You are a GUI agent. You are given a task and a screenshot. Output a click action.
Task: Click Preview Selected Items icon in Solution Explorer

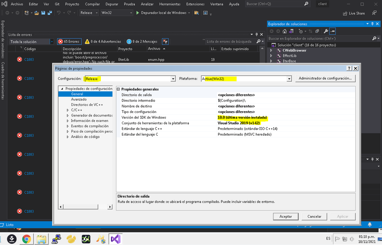click(x=333, y=31)
